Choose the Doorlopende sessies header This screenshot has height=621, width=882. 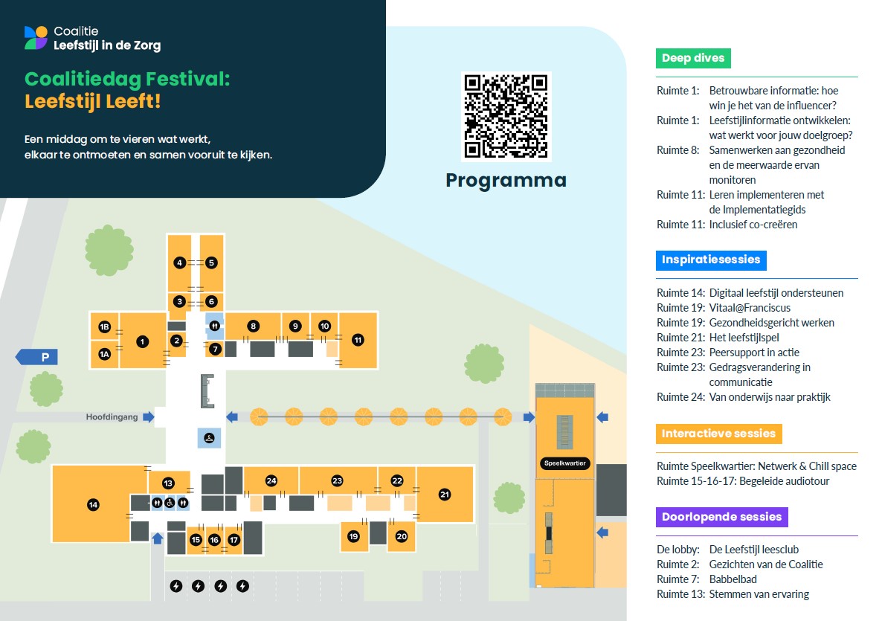[x=721, y=517]
